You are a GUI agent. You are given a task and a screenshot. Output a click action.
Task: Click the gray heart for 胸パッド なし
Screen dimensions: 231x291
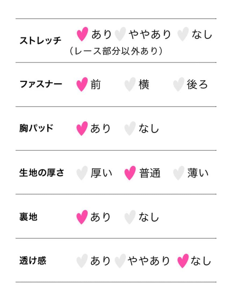click(x=130, y=129)
